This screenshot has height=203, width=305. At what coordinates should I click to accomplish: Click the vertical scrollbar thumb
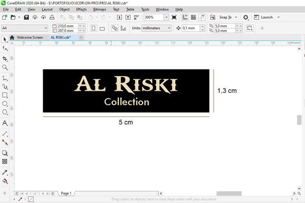point(299,120)
